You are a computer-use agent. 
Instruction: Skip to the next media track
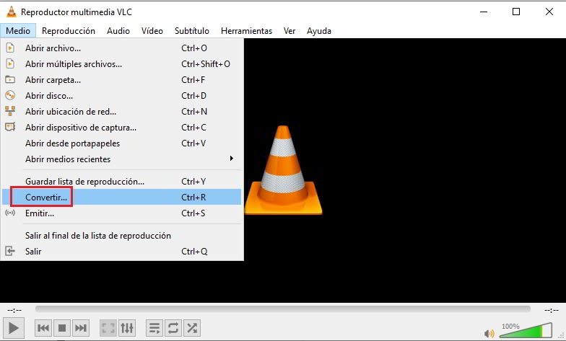tap(81, 328)
